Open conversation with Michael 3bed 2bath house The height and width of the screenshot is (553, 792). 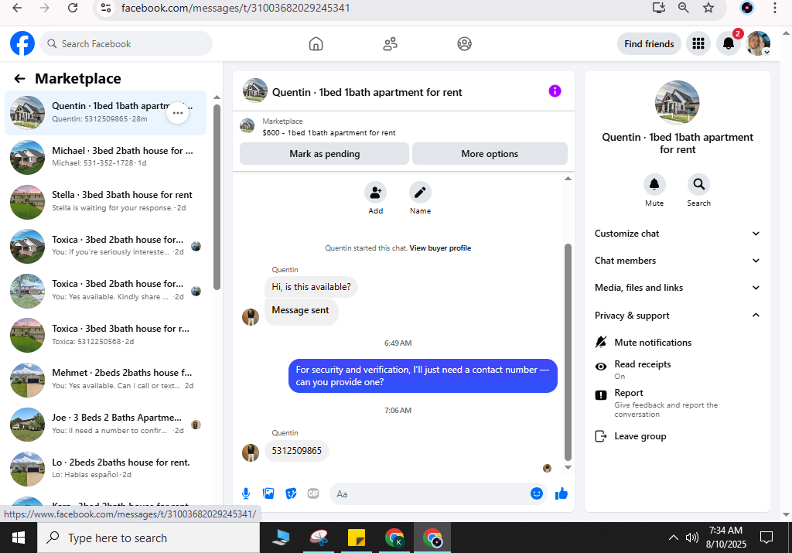coord(105,157)
